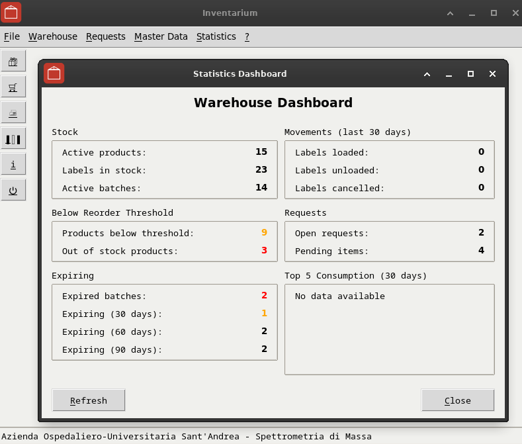Click the status bar hospital name text
The width and height of the screenshot is (522, 444).
(x=187, y=436)
